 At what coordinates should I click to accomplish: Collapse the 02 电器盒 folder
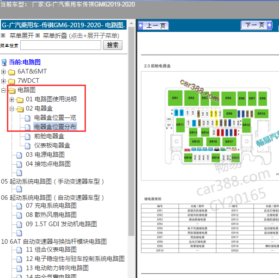[12, 109]
